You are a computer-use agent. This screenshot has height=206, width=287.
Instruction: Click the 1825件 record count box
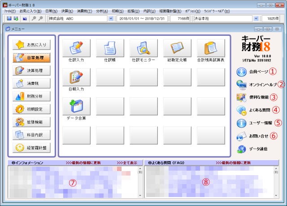point(270,18)
